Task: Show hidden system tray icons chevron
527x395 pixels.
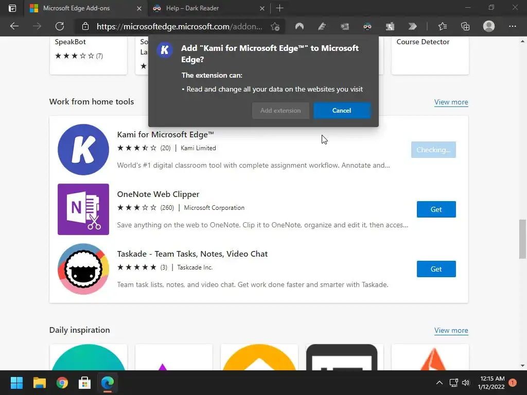Action: pyautogui.click(x=440, y=383)
